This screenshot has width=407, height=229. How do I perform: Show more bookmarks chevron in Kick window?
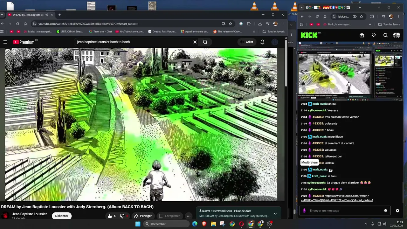click(x=370, y=24)
